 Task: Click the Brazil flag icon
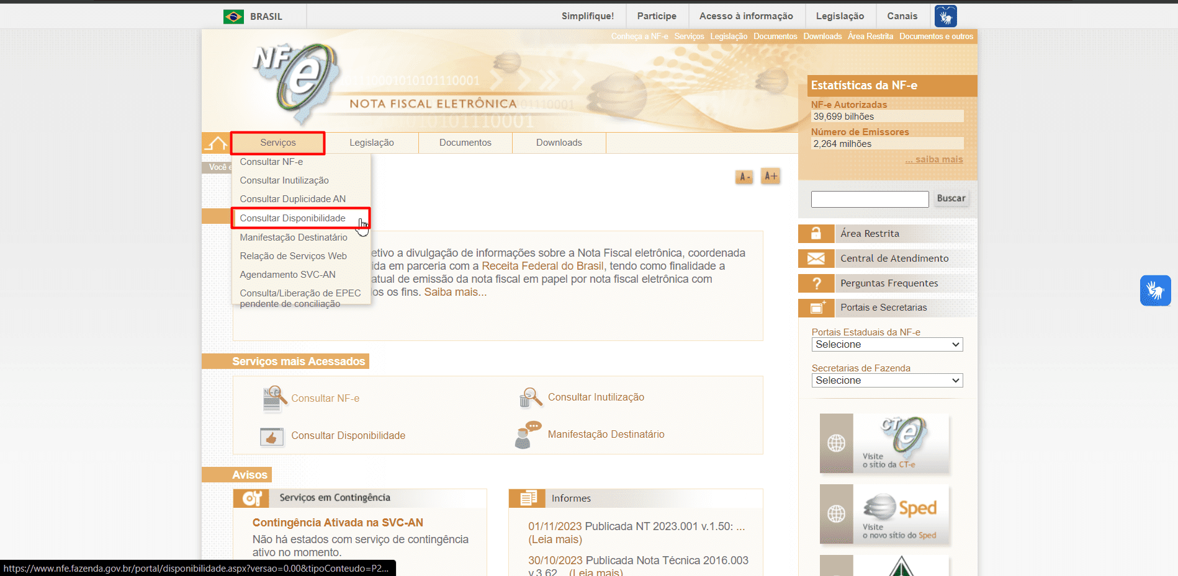pos(233,17)
